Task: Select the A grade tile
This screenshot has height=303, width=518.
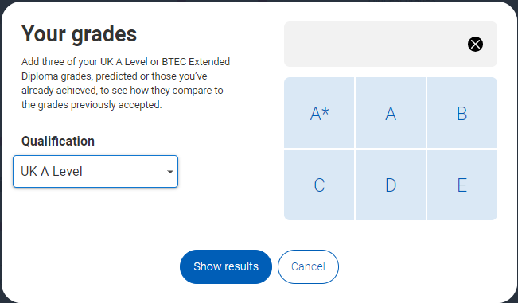Action: pyautogui.click(x=391, y=113)
